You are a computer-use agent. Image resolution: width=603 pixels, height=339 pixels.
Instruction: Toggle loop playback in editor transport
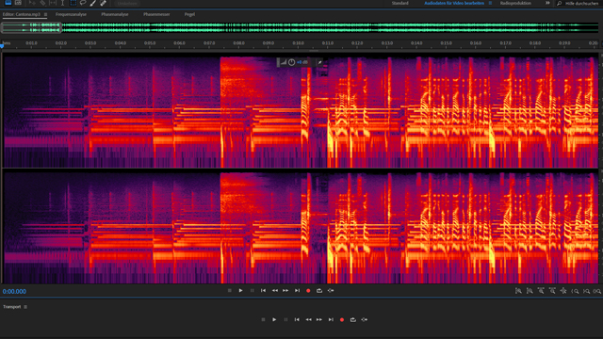[x=319, y=291]
